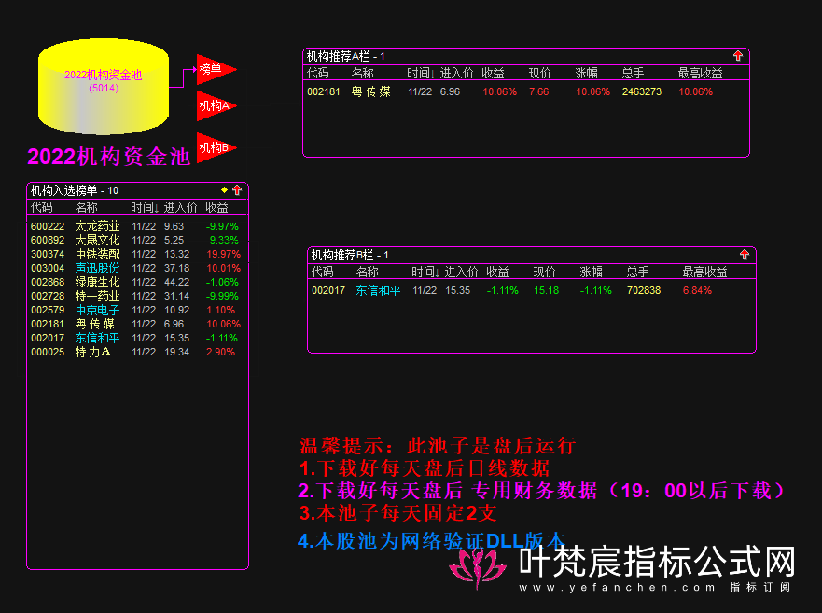Screen dimensions: 822x613
Task: Click 现价 column header in 机构推荐A栏
Action: coord(540,74)
